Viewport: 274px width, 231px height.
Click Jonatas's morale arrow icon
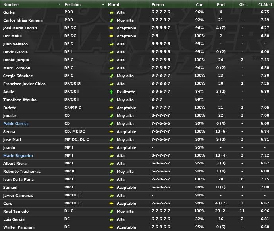(x=112, y=116)
